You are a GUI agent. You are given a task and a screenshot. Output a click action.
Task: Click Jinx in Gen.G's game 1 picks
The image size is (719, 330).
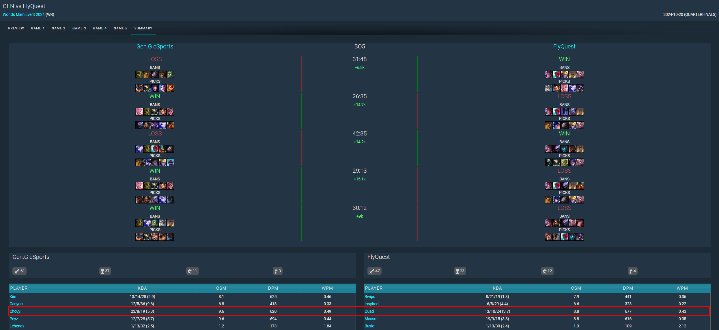coord(163,88)
